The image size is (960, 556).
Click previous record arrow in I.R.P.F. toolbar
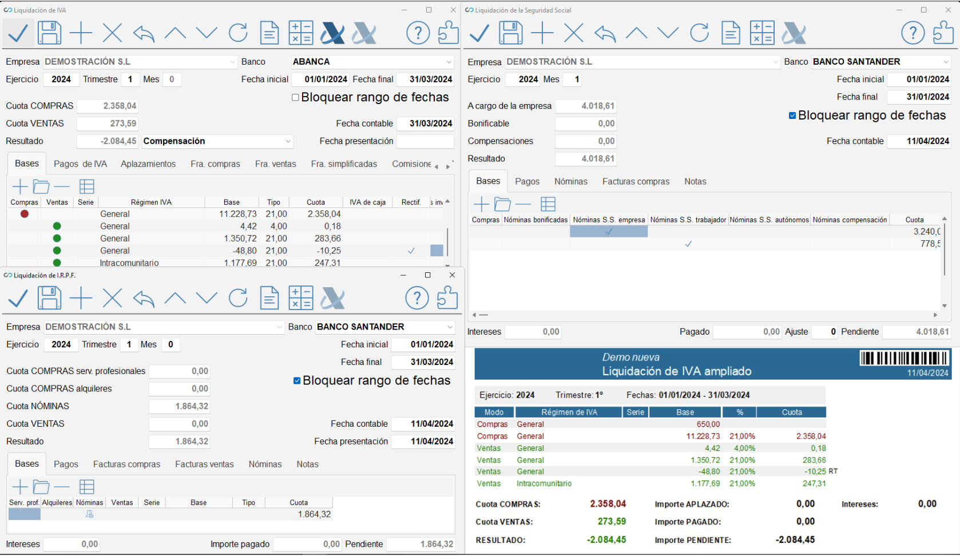coord(175,298)
